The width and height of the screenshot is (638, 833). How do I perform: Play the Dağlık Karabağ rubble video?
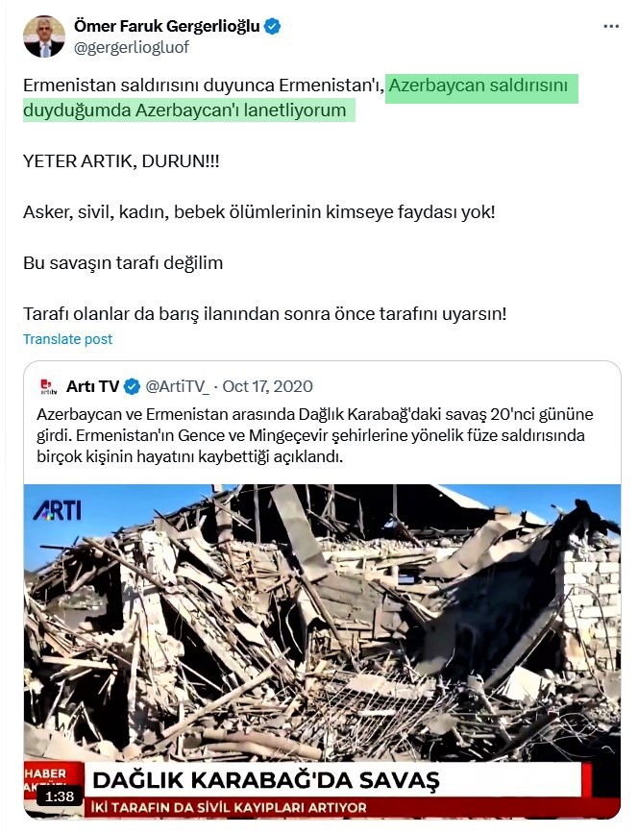[322, 651]
